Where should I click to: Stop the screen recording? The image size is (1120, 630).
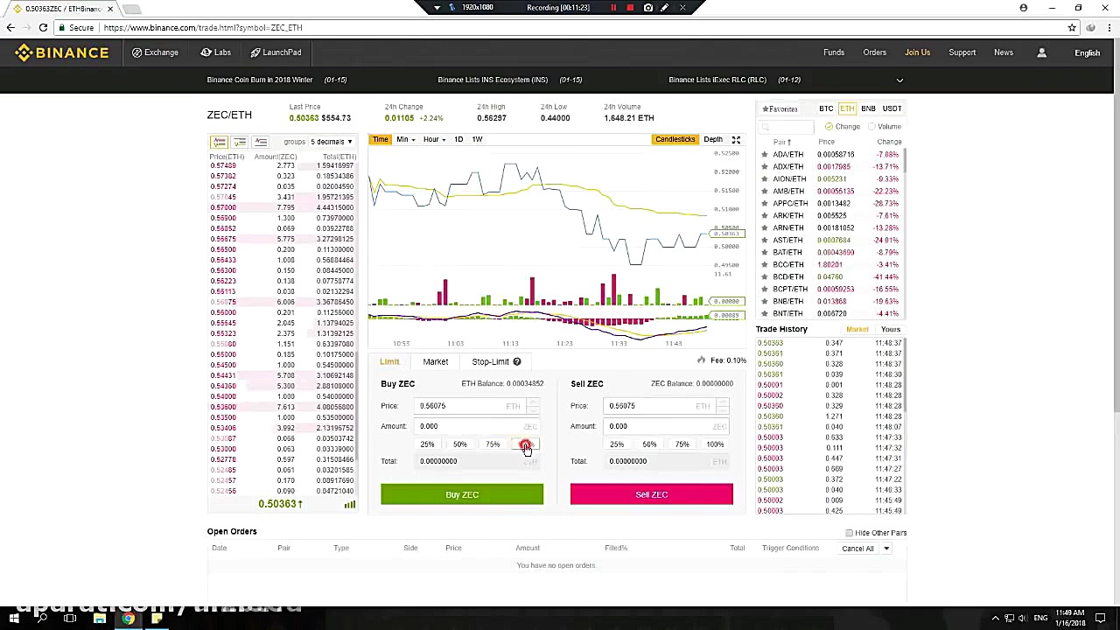pos(630,8)
